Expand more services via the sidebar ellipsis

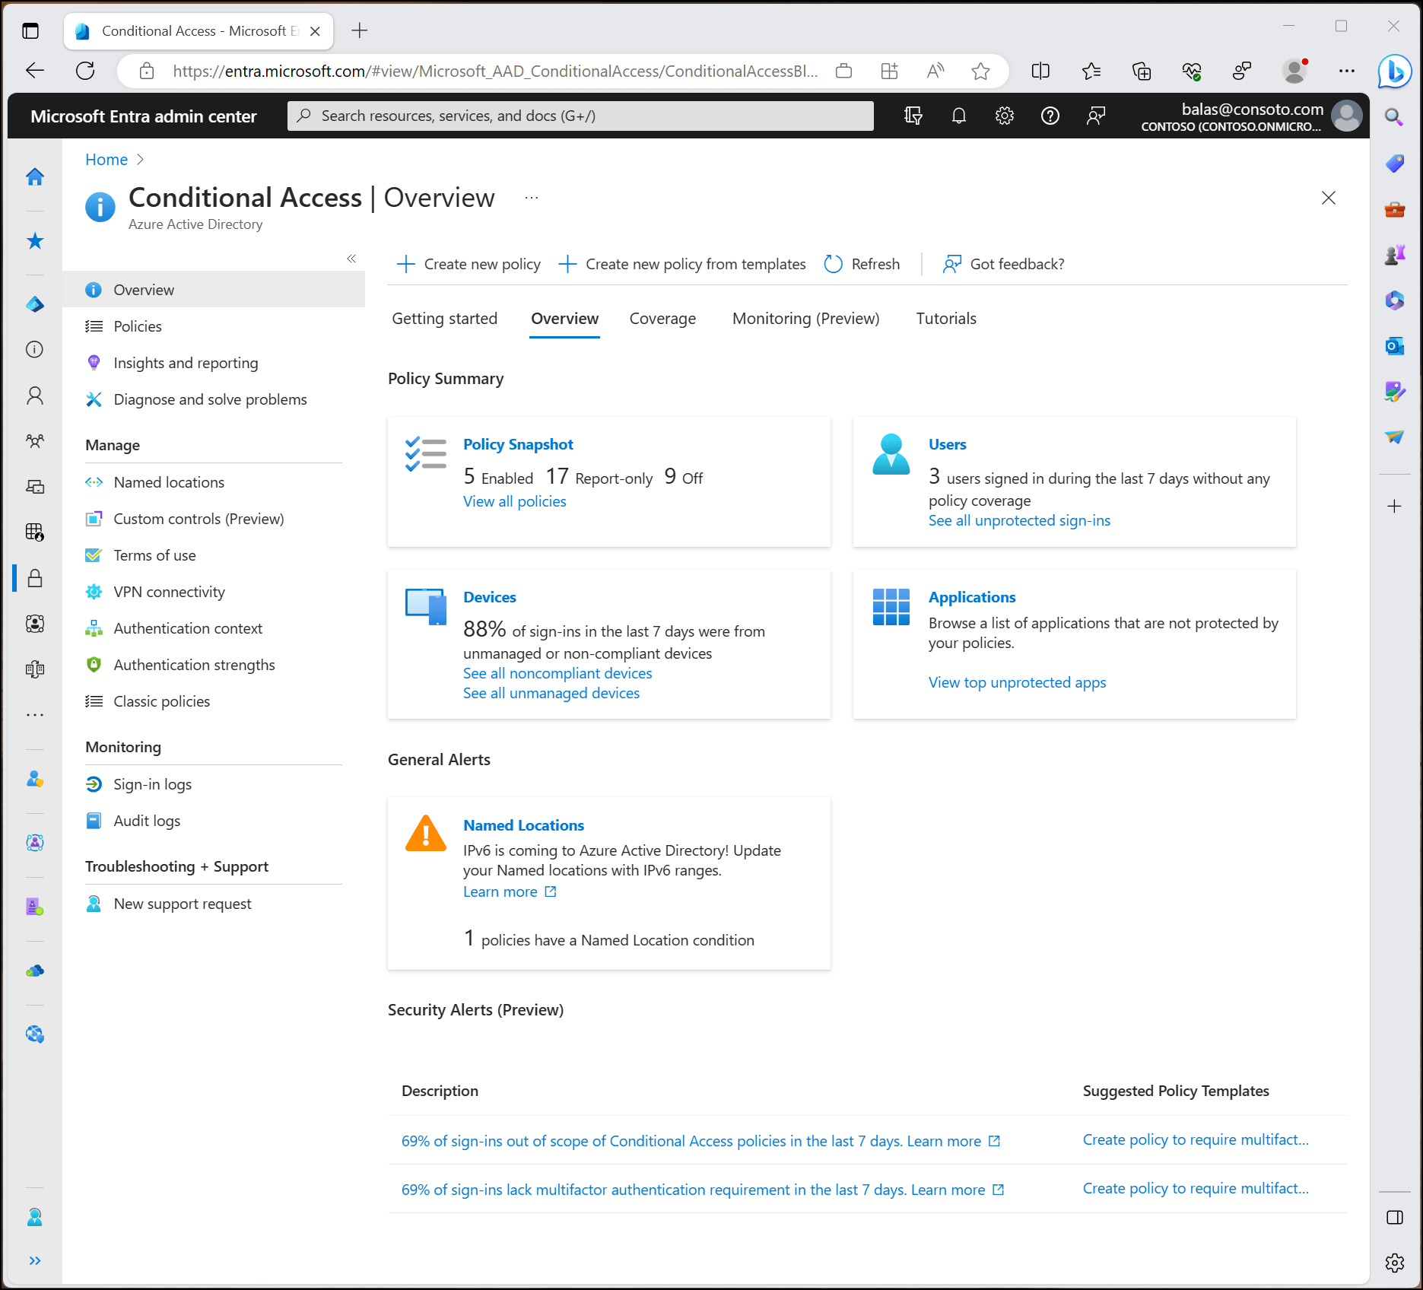pos(35,714)
